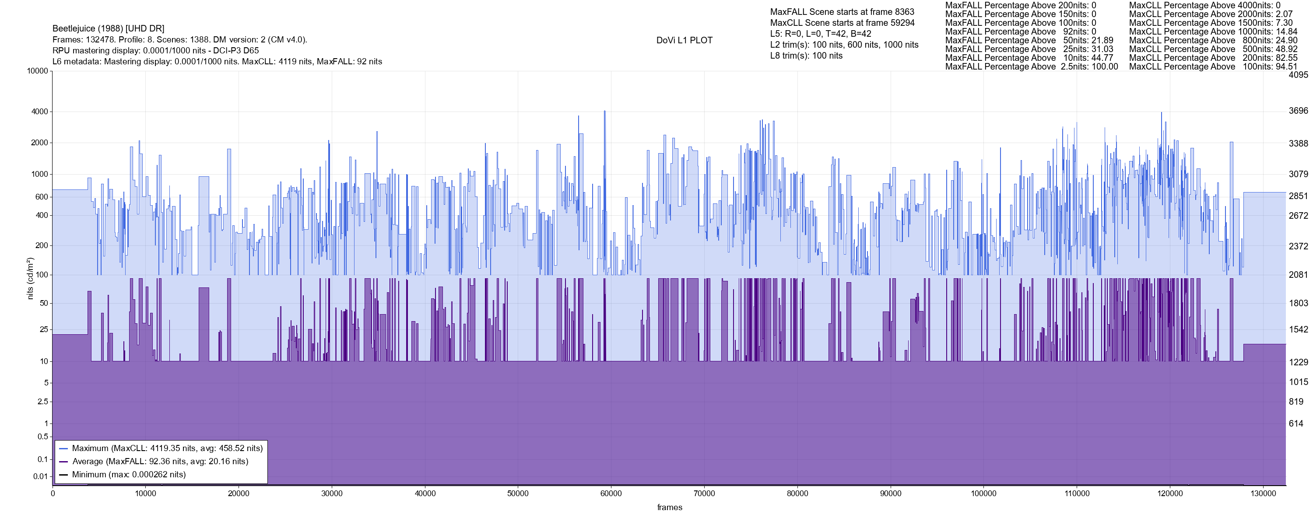Click 'MaxCLL Scene starts at frame 59294' text
Image resolution: width=1313 pixels, height=525 pixels.
[842, 23]
